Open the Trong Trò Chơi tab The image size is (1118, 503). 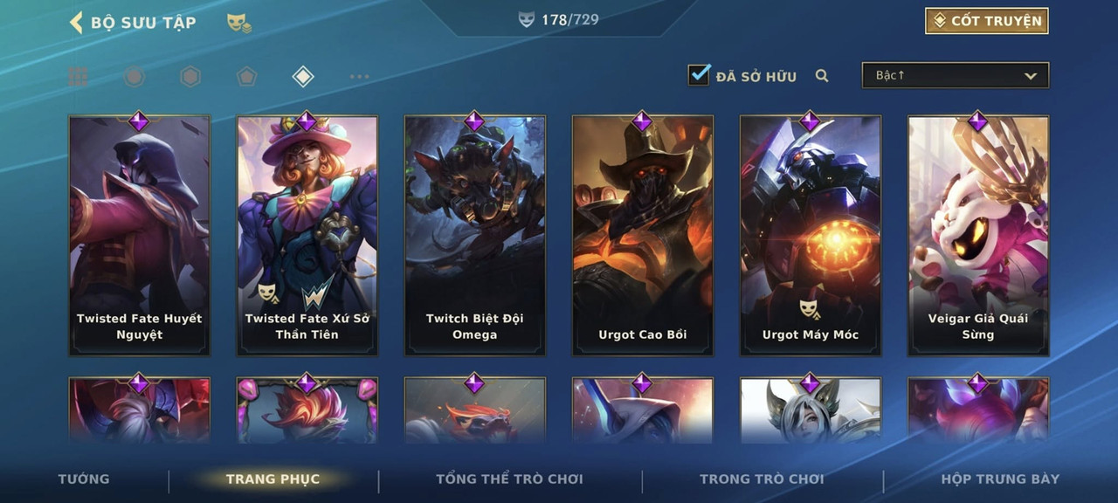[762, 479]
